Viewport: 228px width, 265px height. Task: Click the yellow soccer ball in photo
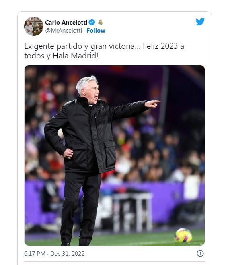click(183, 235)
